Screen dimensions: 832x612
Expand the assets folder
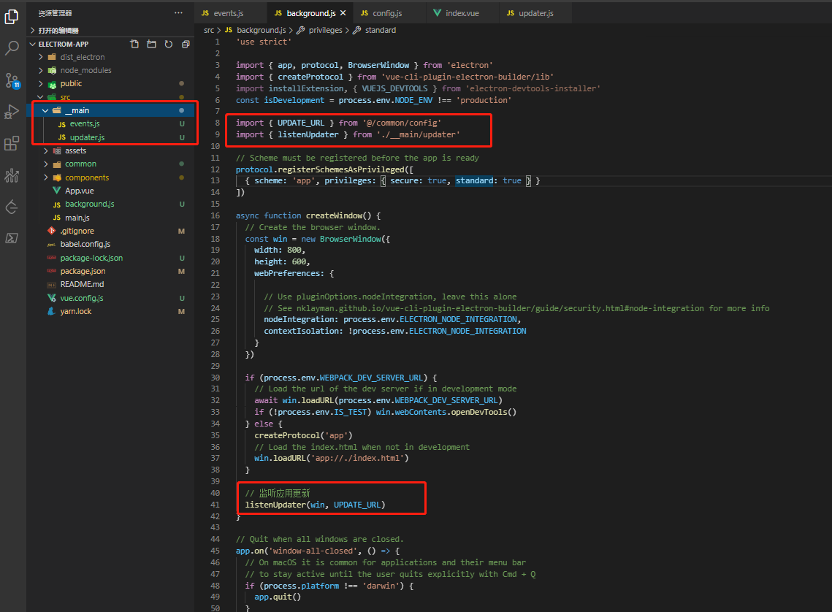(45, 150)
